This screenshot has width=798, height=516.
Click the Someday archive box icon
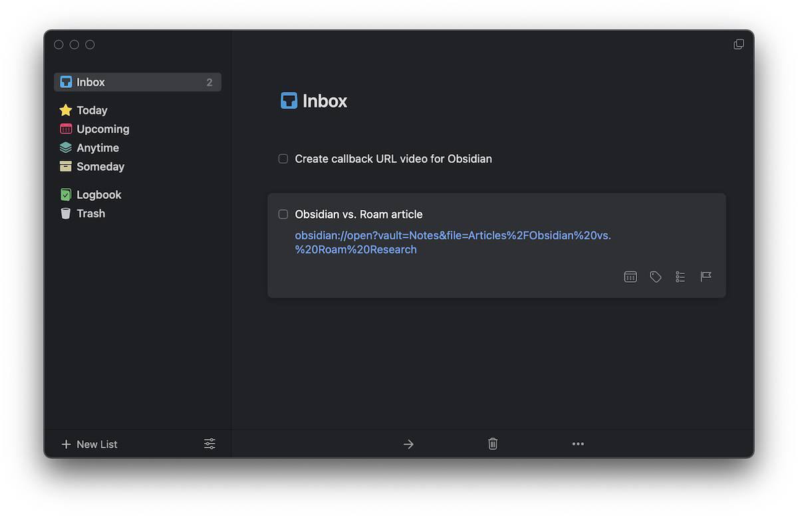(x=66, y=166)
